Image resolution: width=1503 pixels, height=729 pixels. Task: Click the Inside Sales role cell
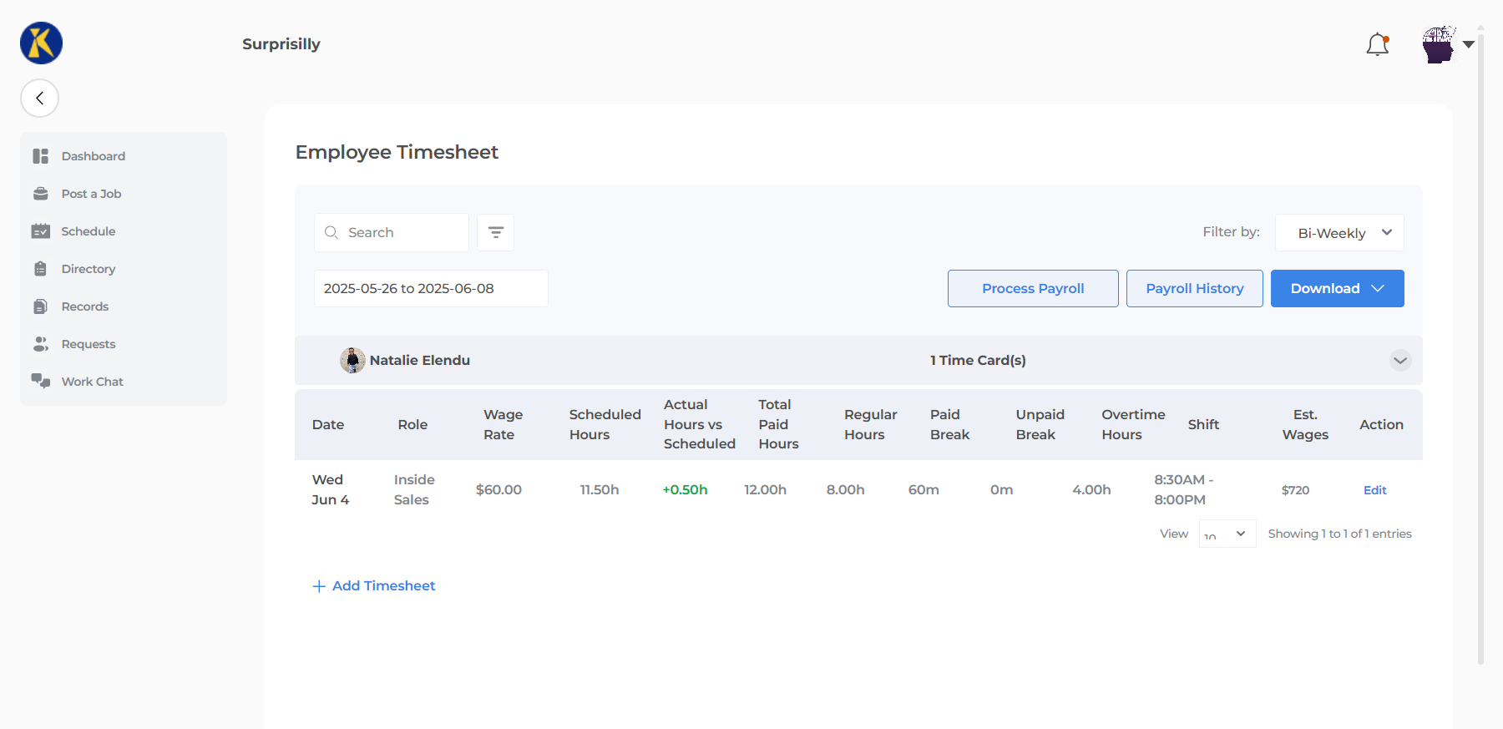click(x=414, y=490)
